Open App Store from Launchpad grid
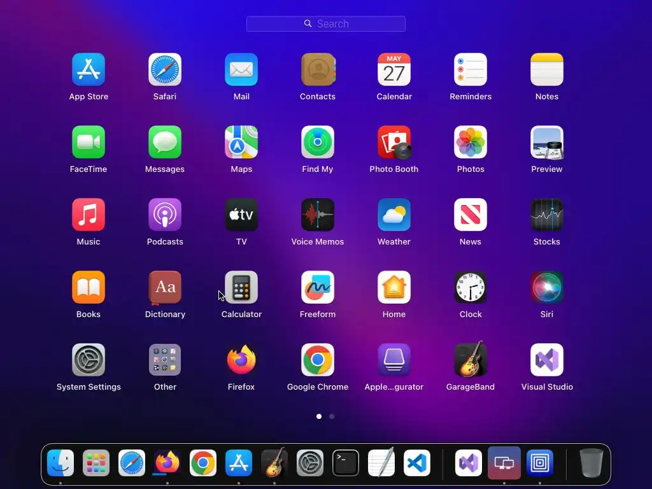Screen dimensions: 652x489 88,69
